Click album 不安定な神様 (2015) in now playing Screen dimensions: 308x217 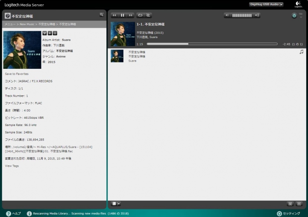pyautogui.click(x=150, y=33)
